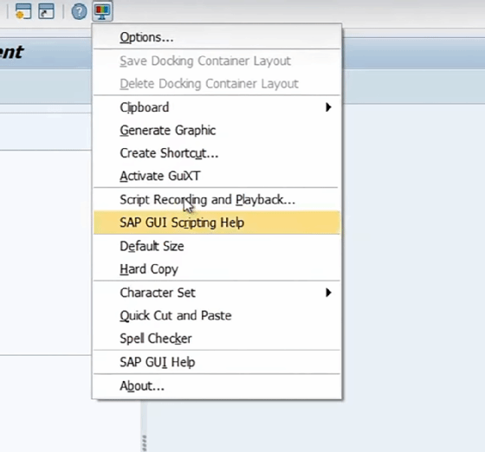Select Quick Cut and Paste

point(217,315)
